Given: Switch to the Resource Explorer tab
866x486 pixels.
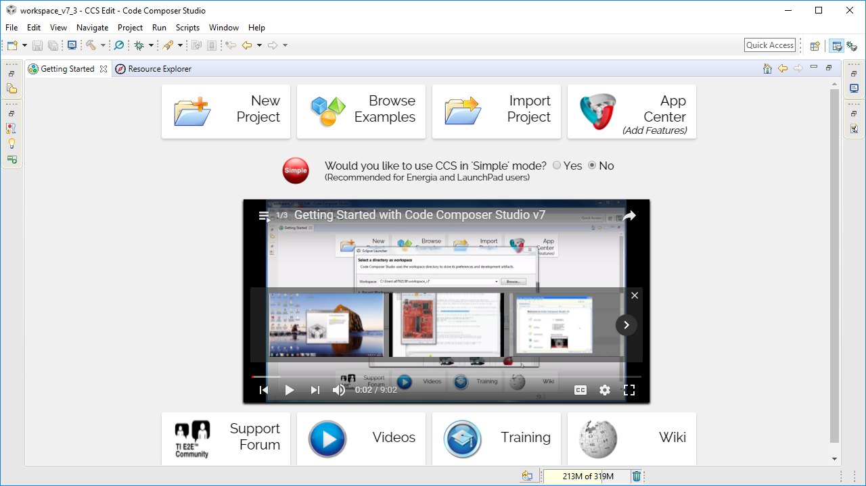Looking at the screenshot, I should tap(154, 69).
